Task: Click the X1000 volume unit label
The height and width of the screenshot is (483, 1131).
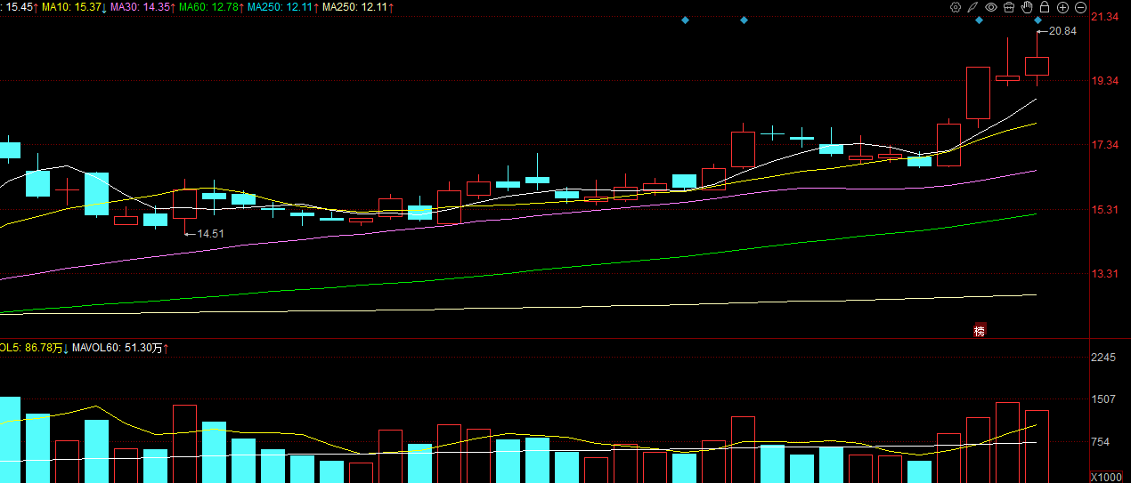Action: (1107, 477)
